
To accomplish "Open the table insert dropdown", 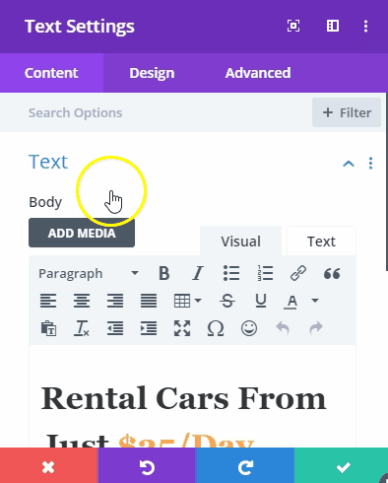I will (x=187, y=301).
